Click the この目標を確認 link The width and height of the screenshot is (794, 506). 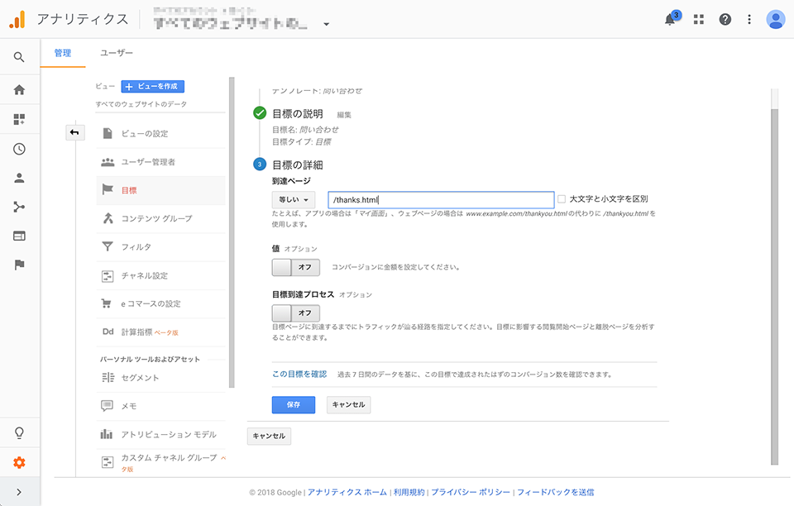coord(299,374)
